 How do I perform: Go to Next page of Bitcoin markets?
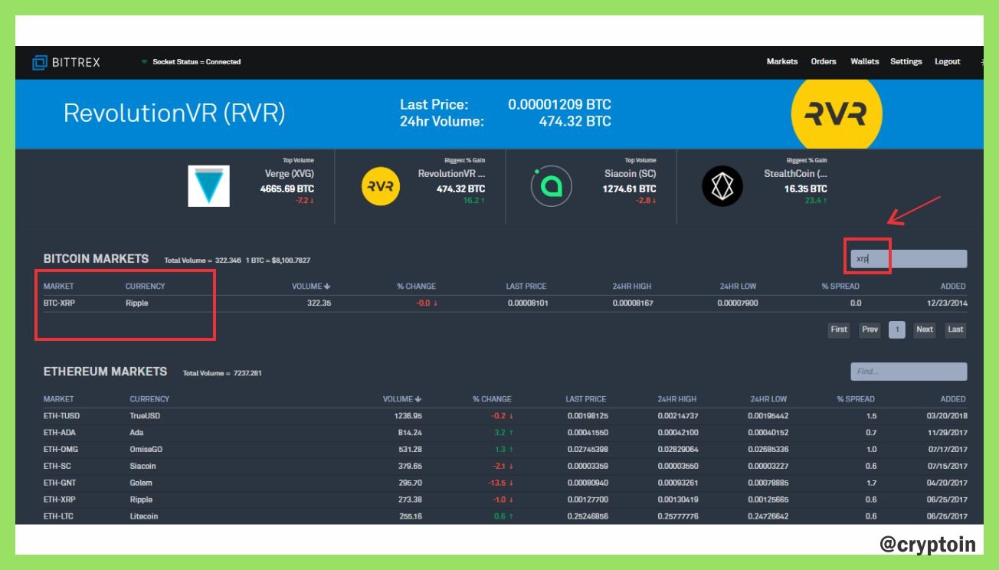pos(925,329)
